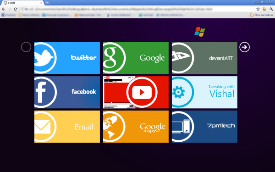
Task: Open the Chrome wrench menu
Action: pos(271,9)
